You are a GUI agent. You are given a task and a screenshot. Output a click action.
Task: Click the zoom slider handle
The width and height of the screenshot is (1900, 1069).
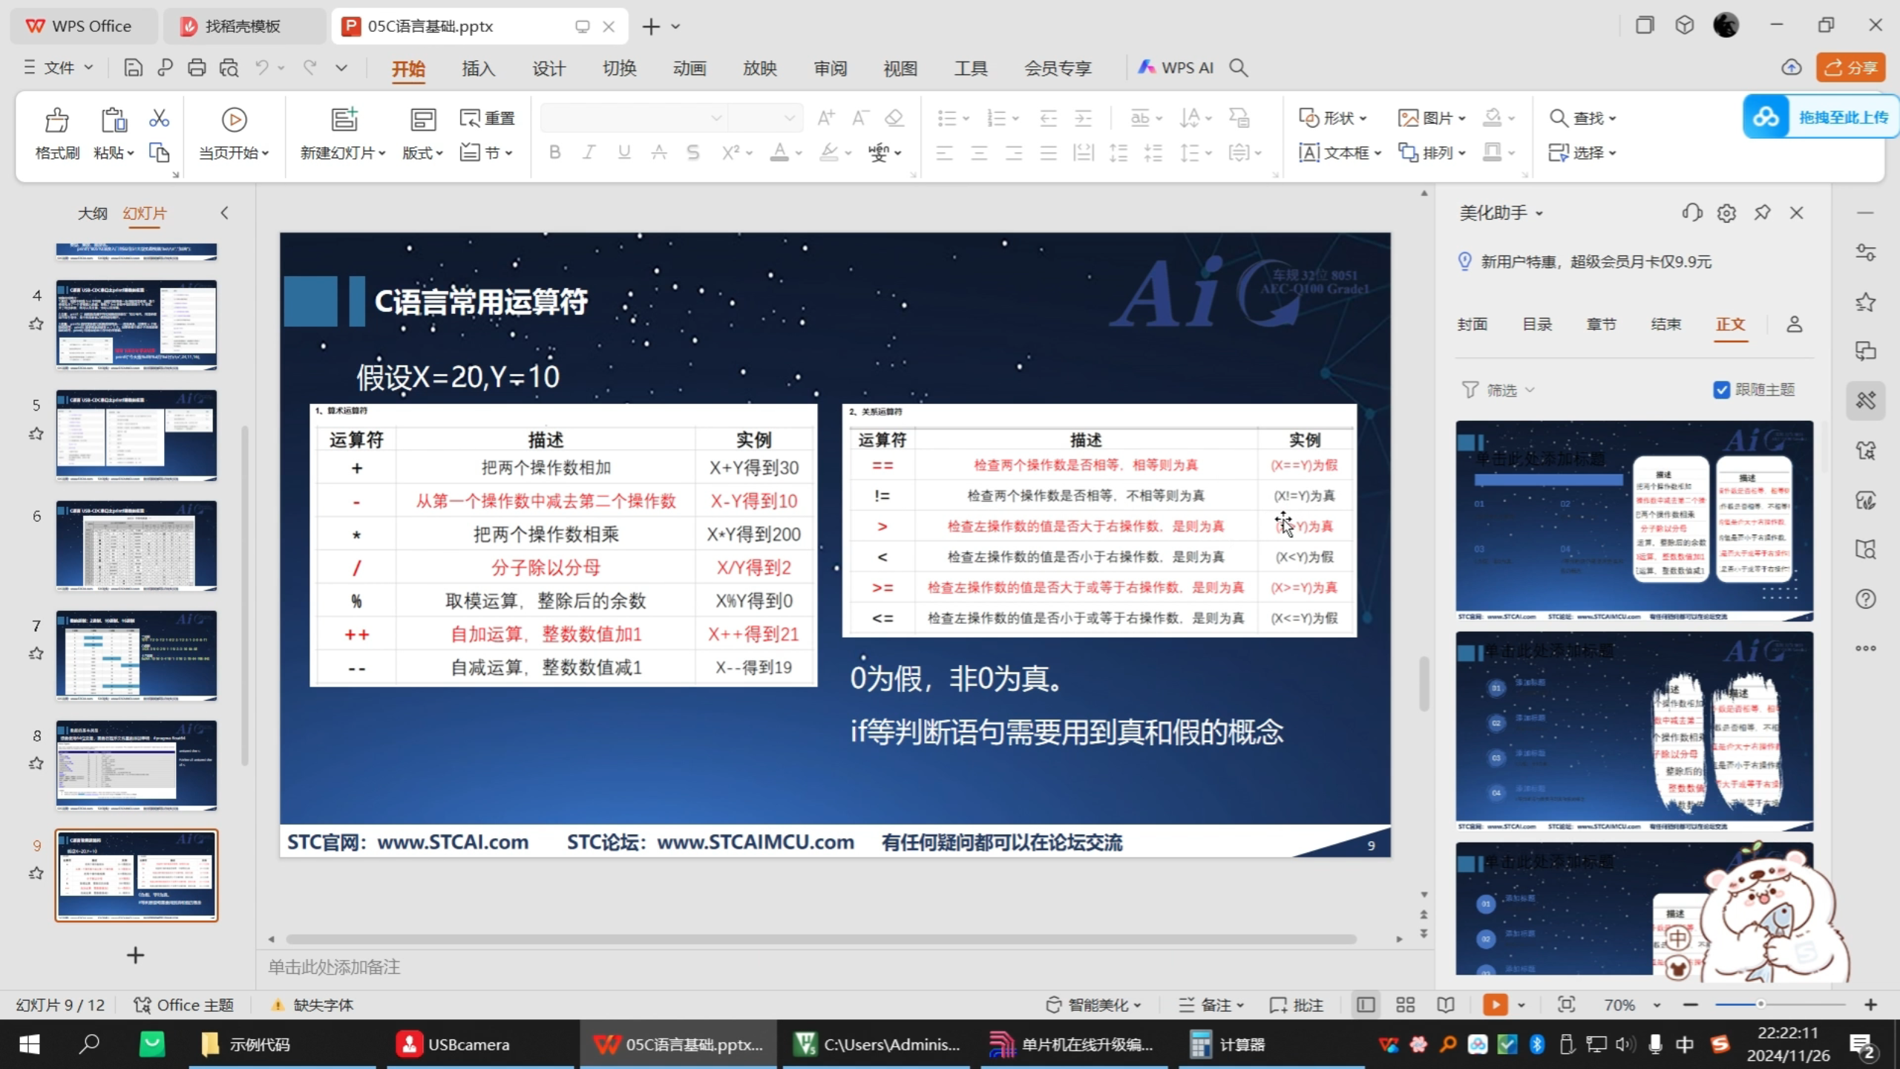tap(1760, 1004)
